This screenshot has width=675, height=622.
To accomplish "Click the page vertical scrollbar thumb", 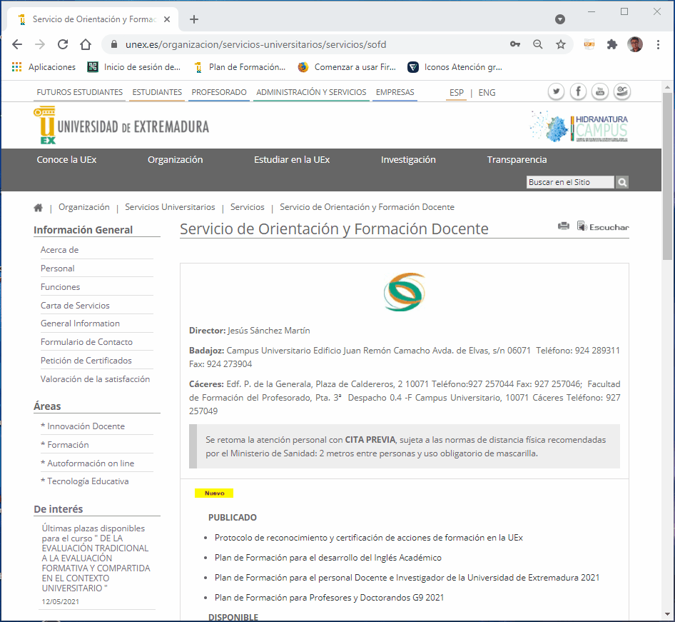I will [668, 175].
